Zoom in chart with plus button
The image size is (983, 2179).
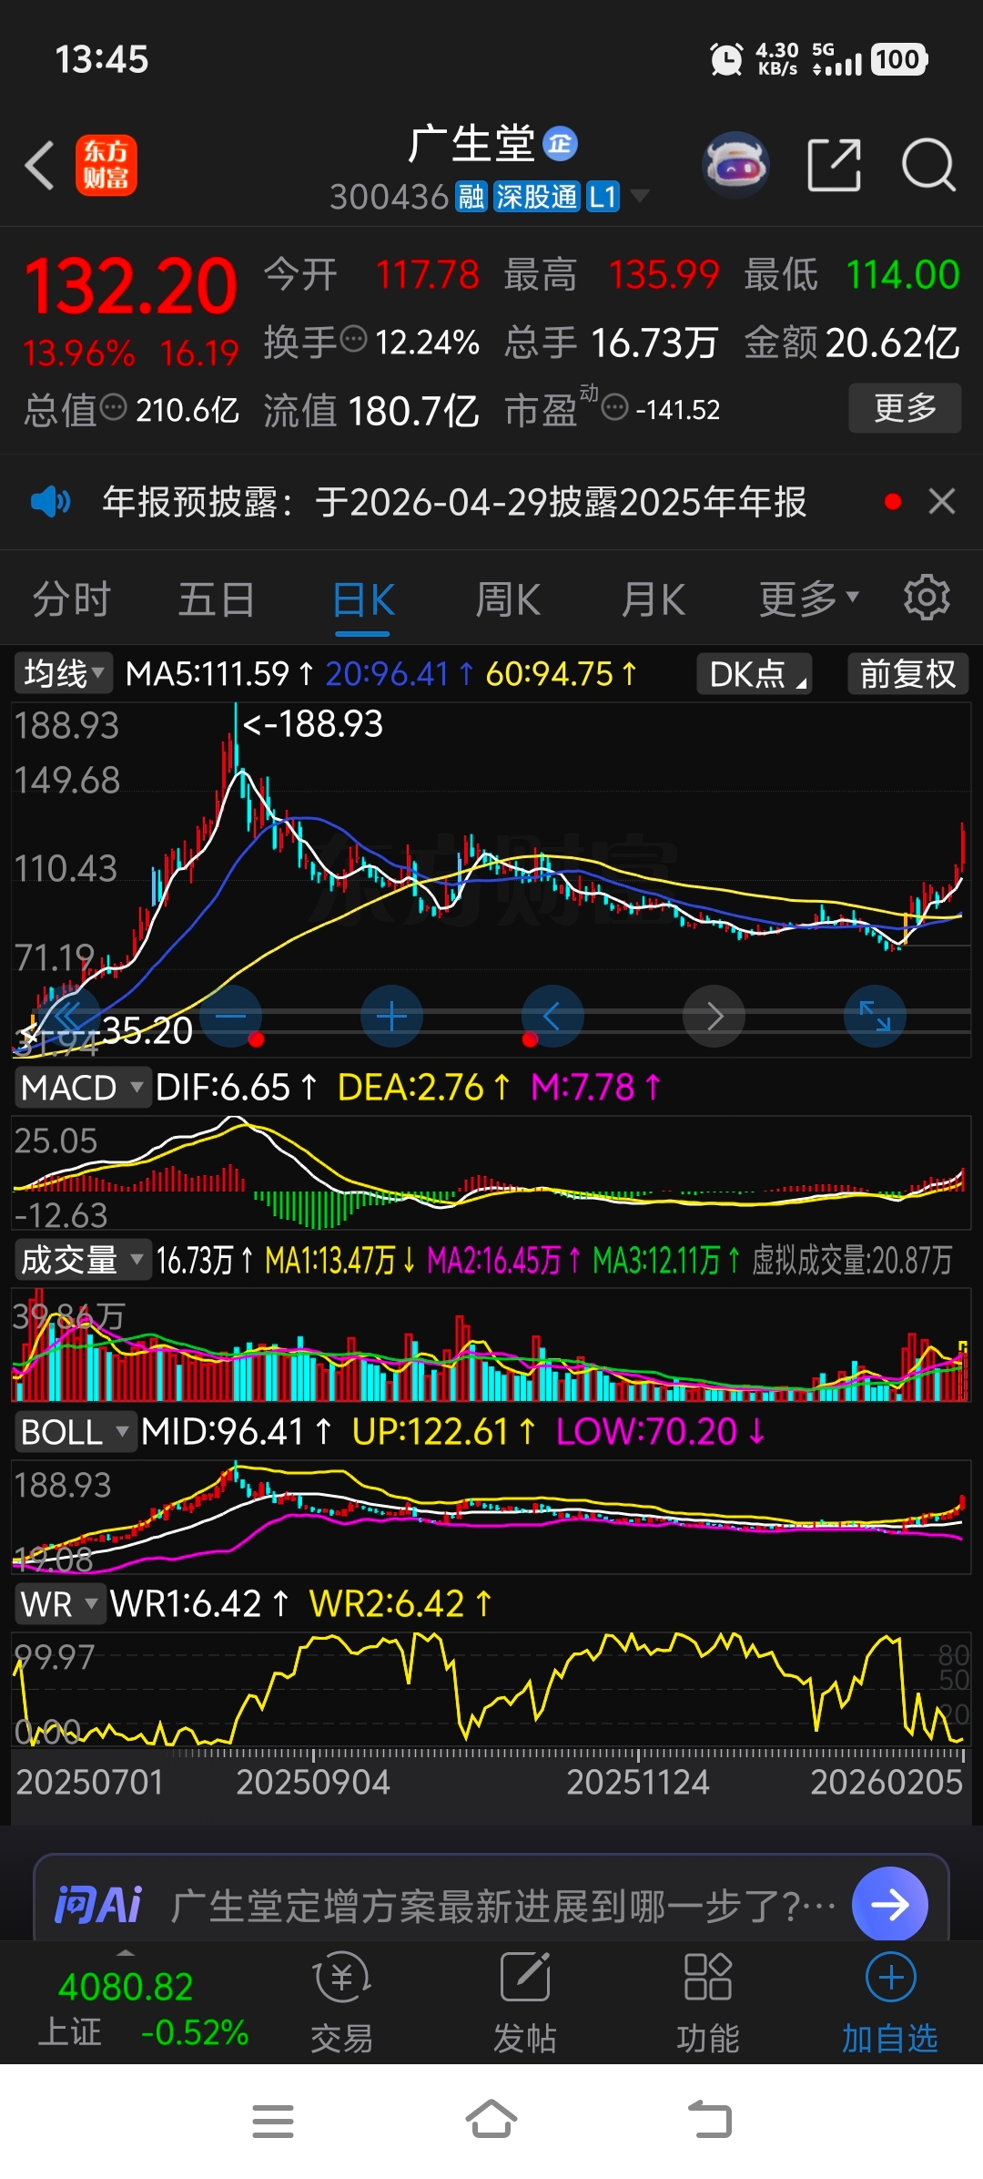click(391, 1016)
